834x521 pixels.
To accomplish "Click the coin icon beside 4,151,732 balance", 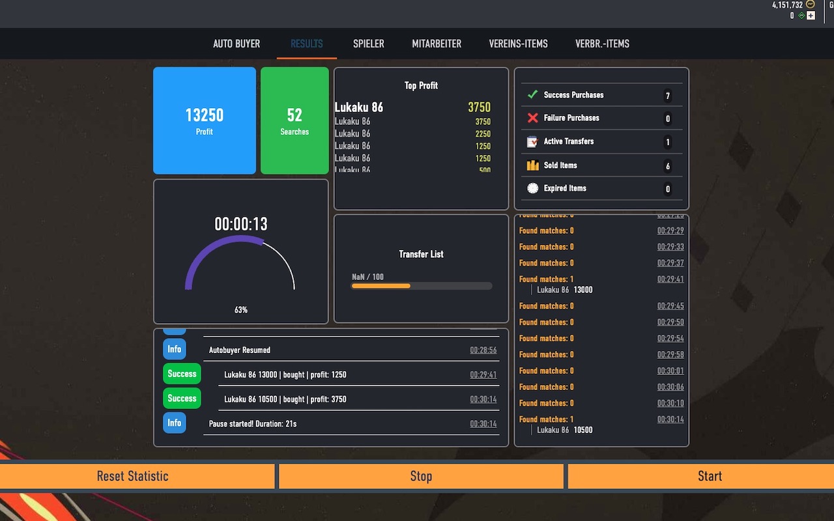I will click(x=811, y=5).
